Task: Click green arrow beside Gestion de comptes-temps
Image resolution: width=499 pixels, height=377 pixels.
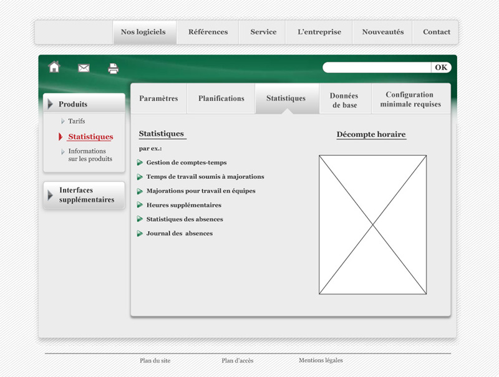Action: coord(140,163)
